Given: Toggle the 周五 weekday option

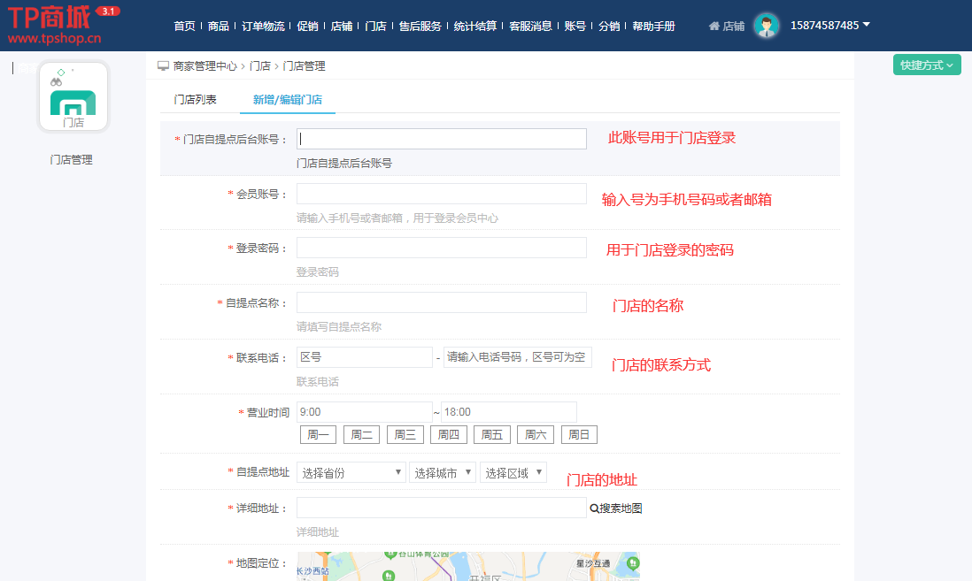Looking at the screenshot, I should [492, 434].
